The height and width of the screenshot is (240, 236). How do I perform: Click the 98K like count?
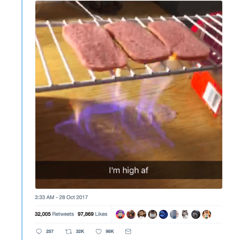110,231
